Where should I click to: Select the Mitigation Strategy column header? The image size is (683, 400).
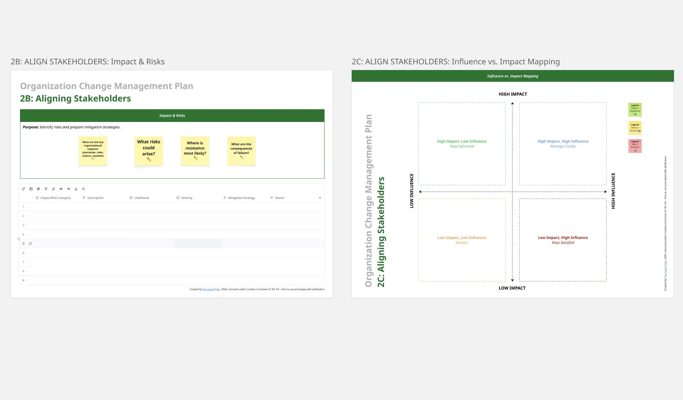point(241,197)
